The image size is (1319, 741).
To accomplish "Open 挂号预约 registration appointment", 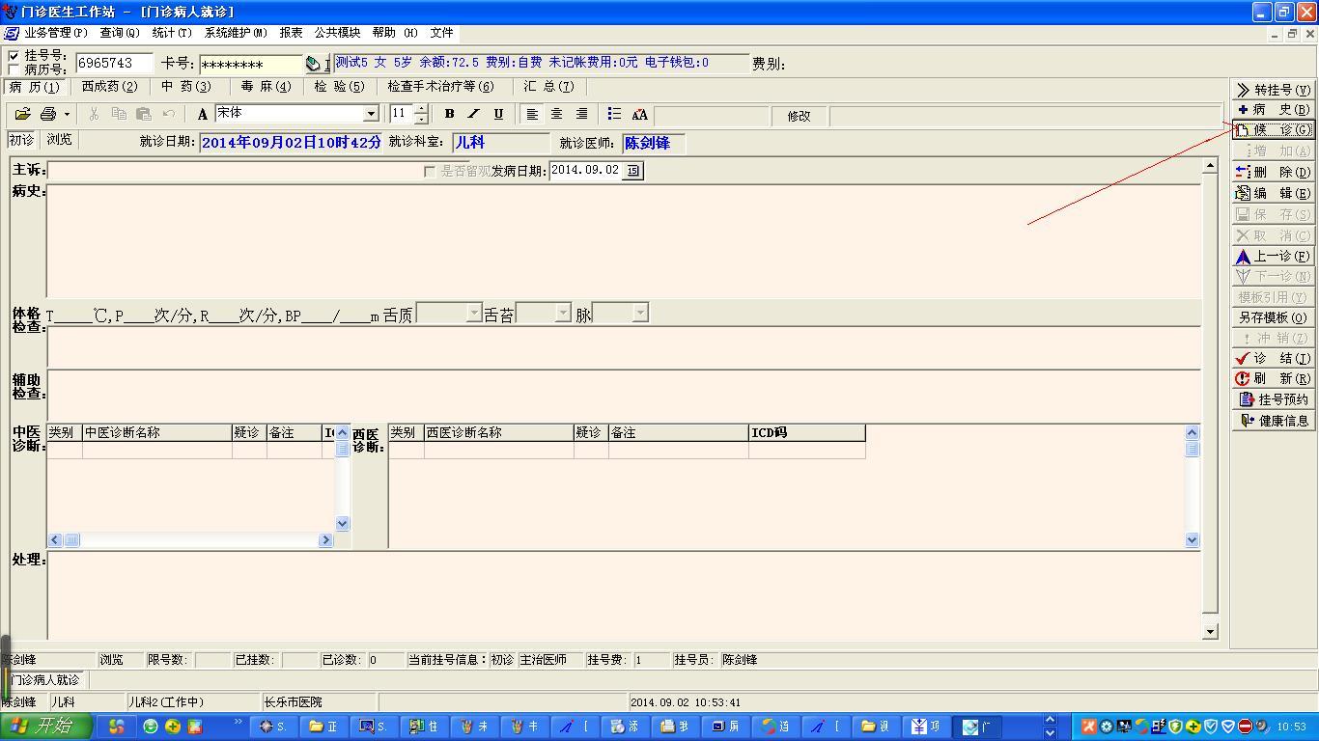I will pos(1273,399).
